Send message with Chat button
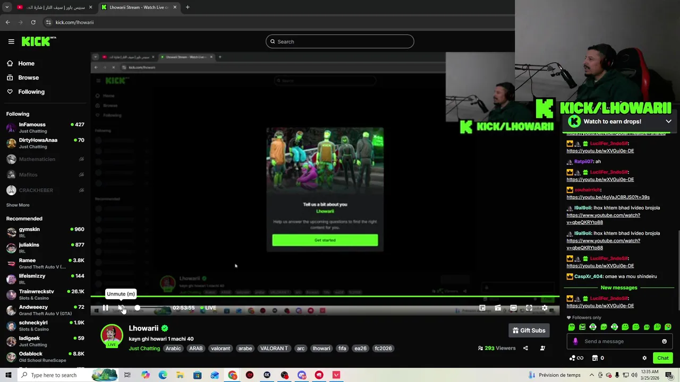680x382 pixels. pyautogui.click(x=662, y=358)
